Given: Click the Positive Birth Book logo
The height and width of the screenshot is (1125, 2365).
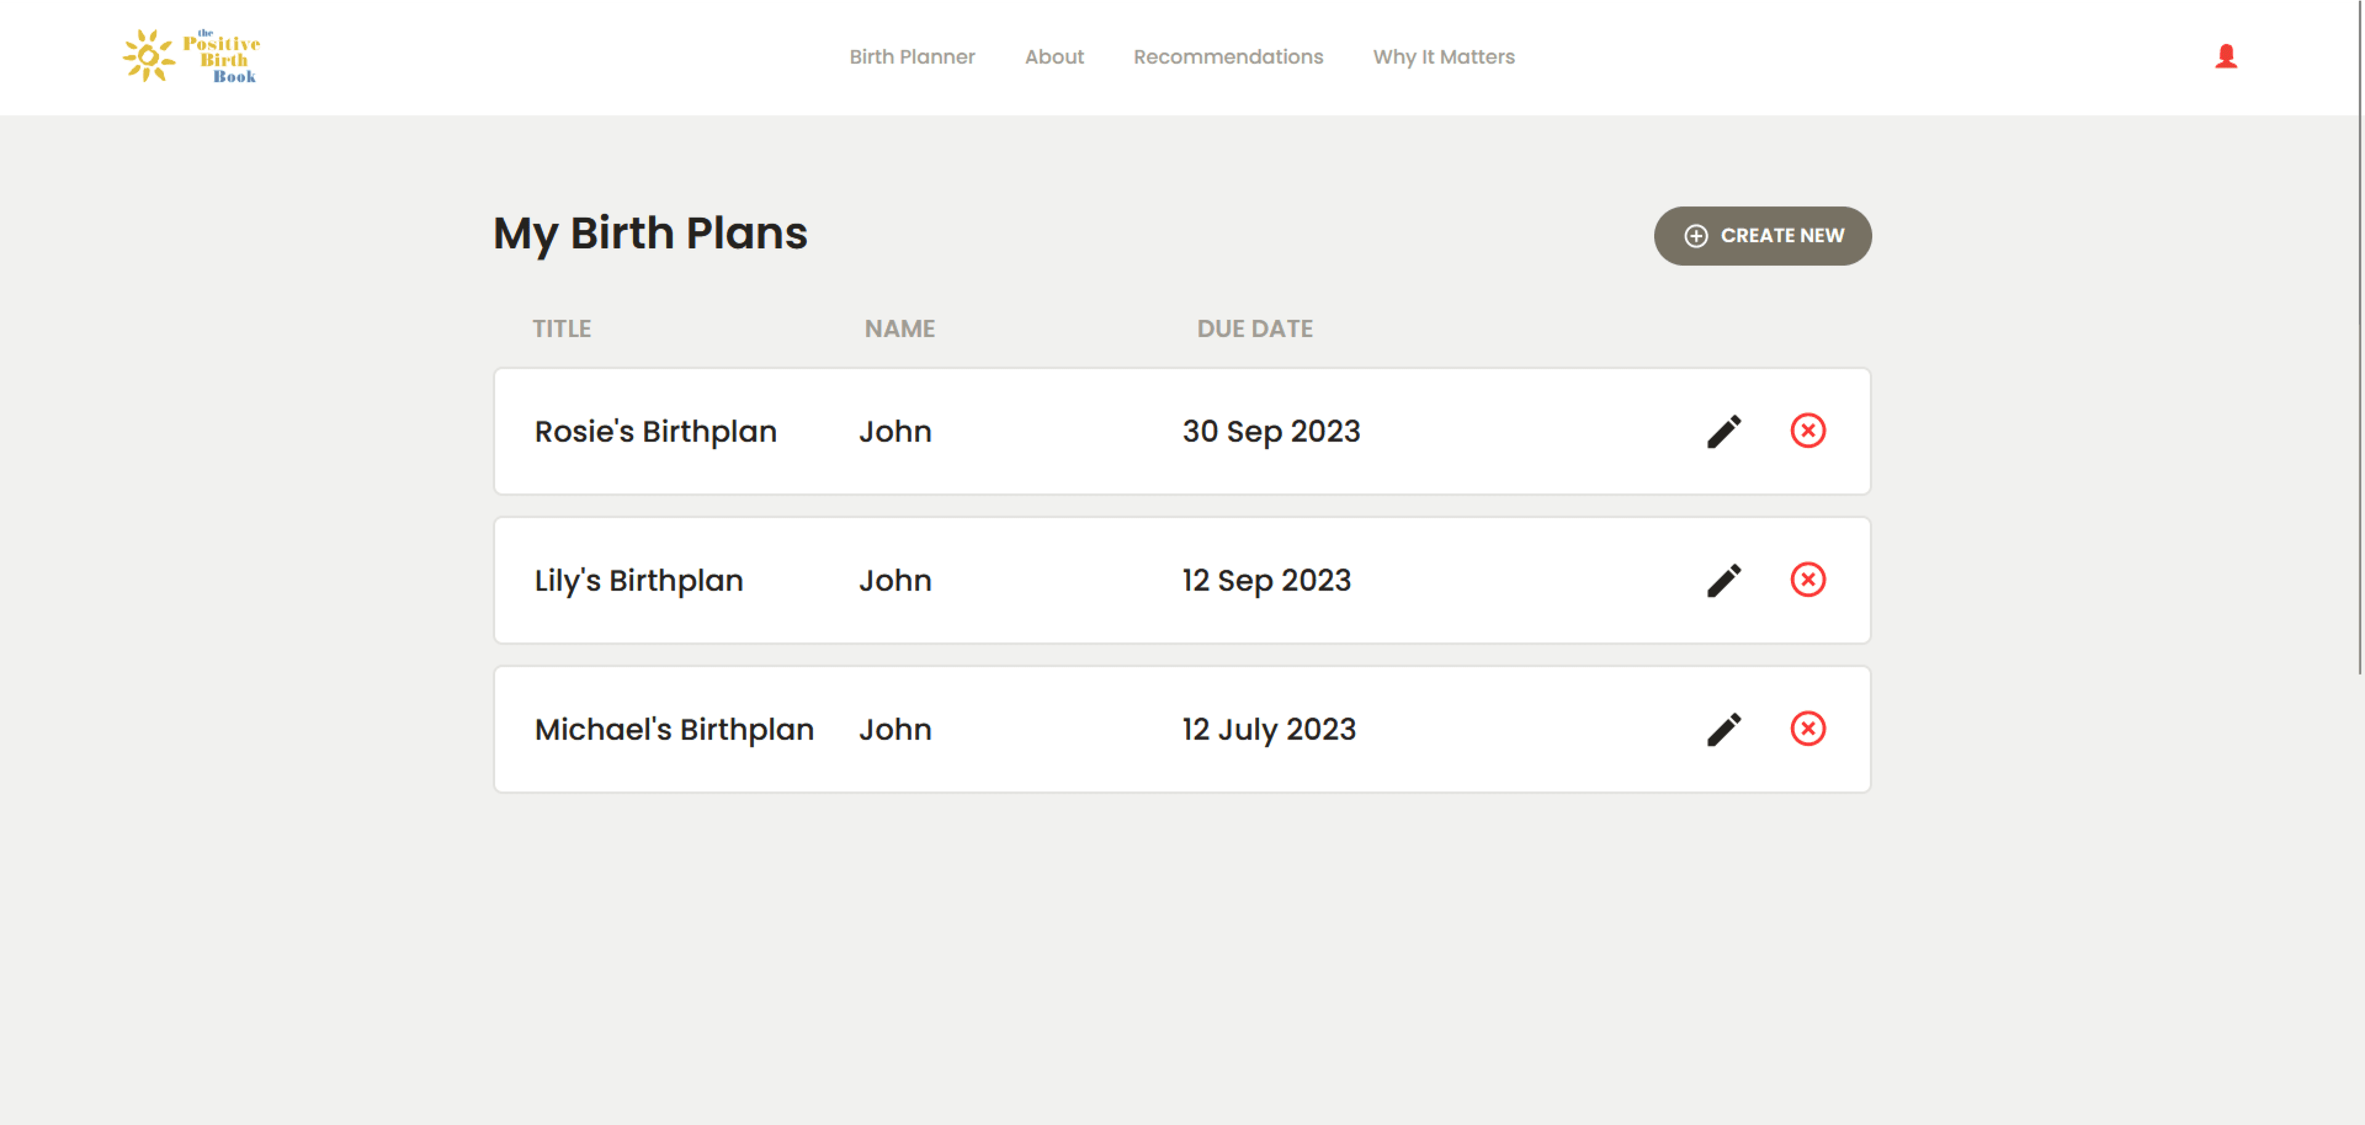Looking at the screenshot, I should (192, 57).
